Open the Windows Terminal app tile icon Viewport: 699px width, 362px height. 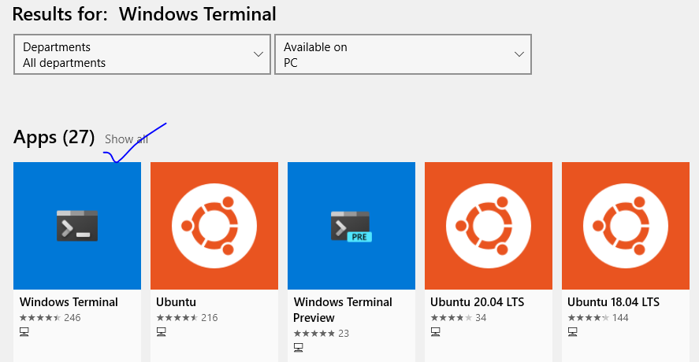pos(77,226)
